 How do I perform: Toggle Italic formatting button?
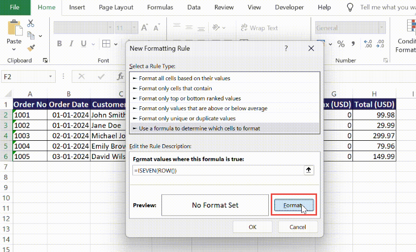click(71, 44)
